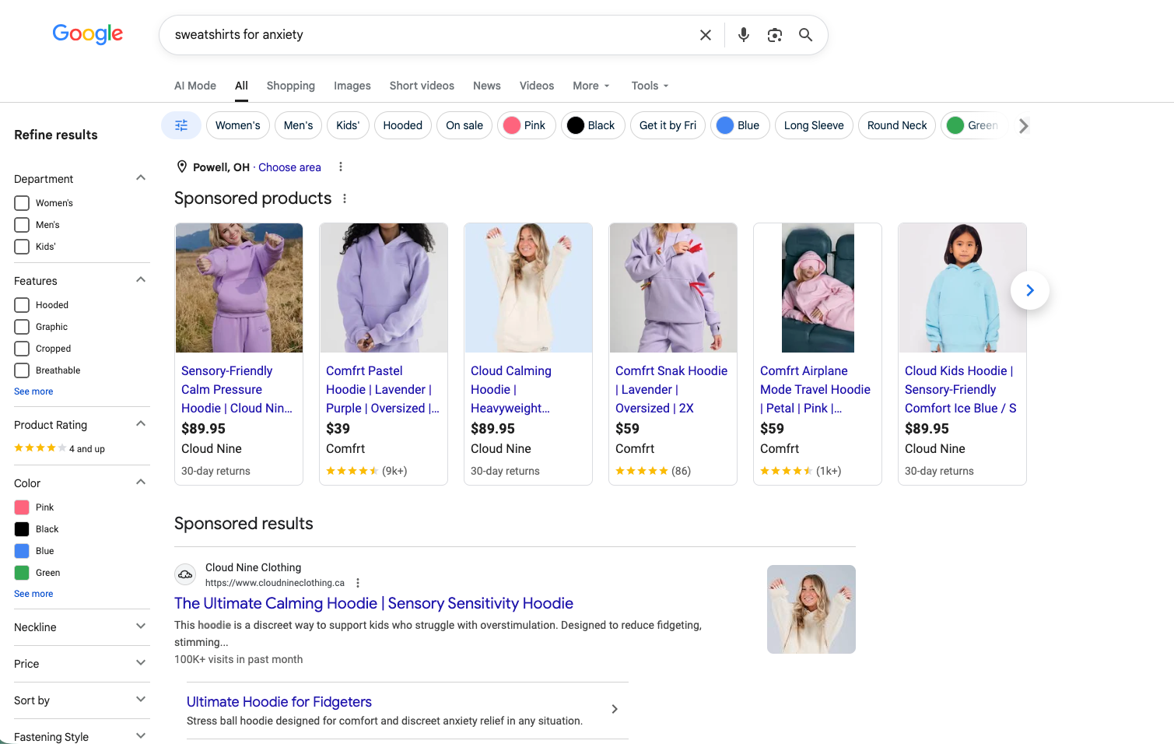The image size is (1174, 744).
Task: Select the Get it by Fri chip
Action: [668, 125]
